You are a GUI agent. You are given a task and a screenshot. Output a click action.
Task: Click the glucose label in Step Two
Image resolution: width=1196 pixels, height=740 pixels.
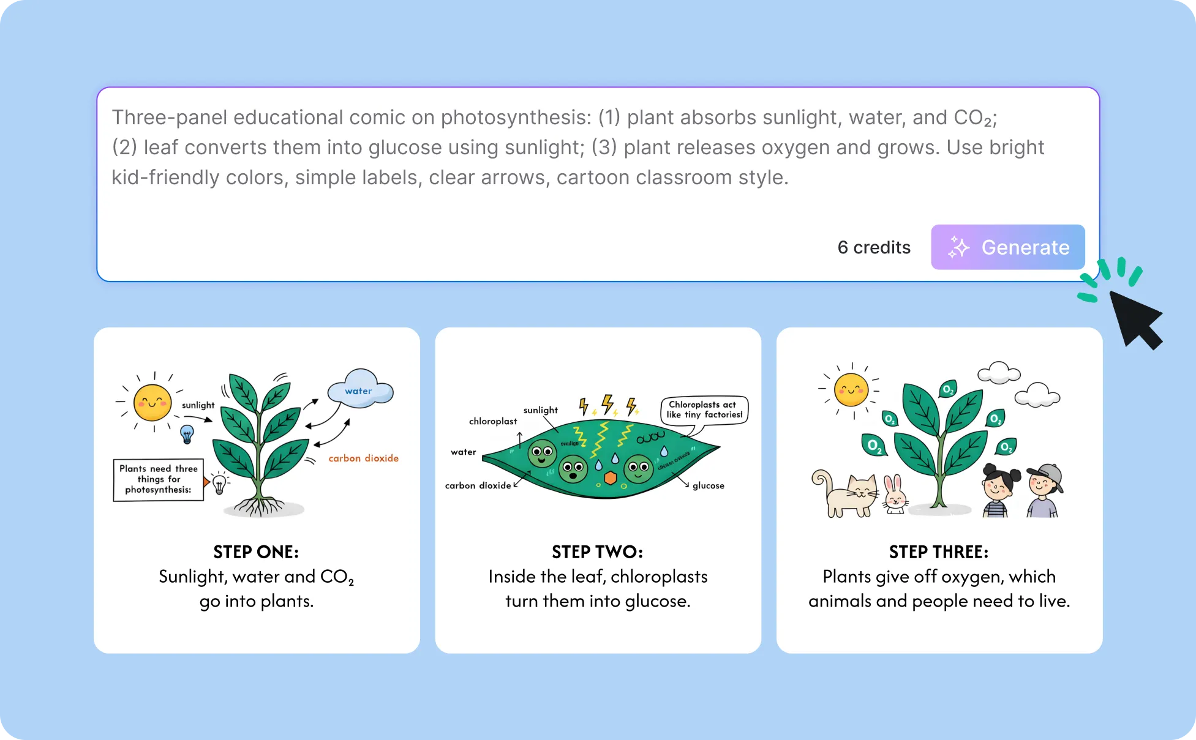click(x=709, y=485)
